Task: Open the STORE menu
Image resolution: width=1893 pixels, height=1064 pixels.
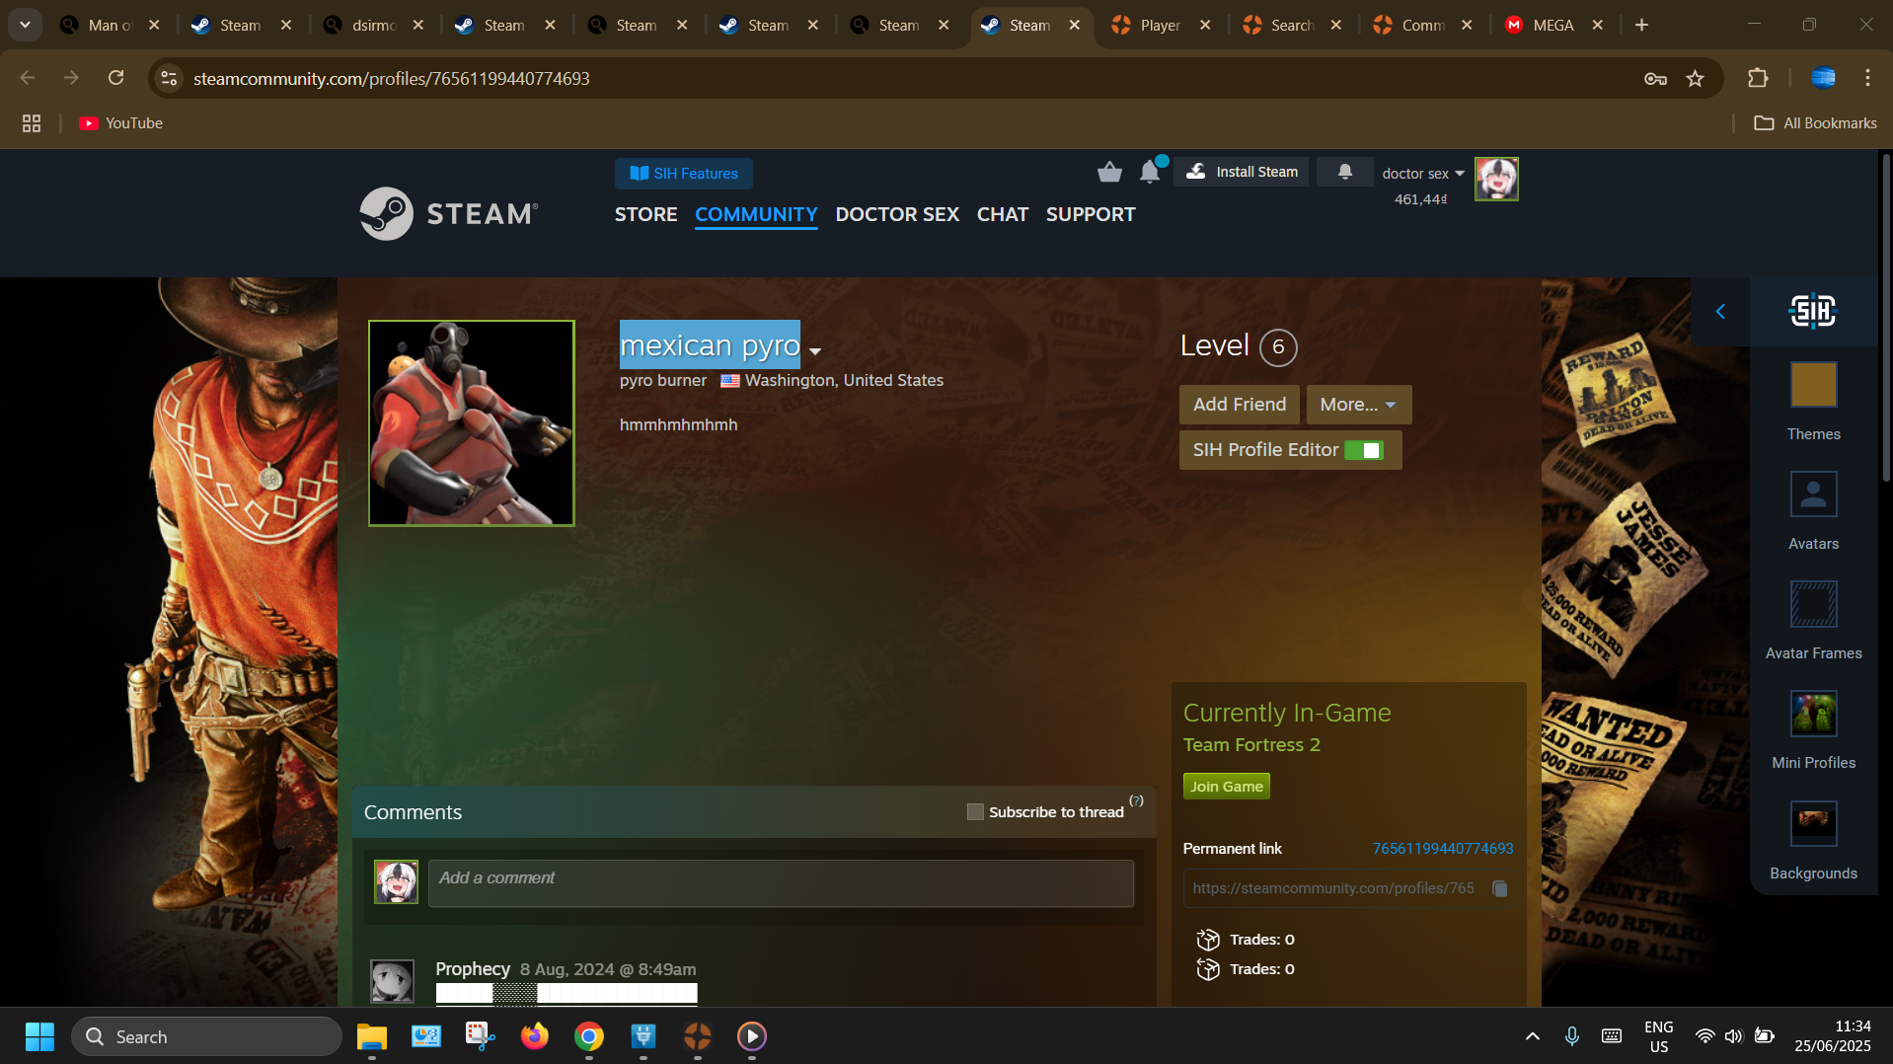Action: click(x=645, y=214)
